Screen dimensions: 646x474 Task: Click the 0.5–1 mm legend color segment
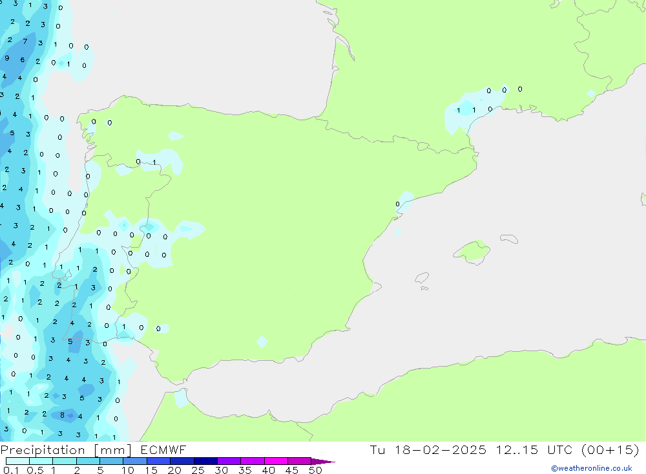pos(41,461)
